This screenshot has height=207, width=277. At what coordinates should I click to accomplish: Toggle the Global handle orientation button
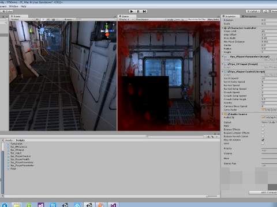point(7,11)
